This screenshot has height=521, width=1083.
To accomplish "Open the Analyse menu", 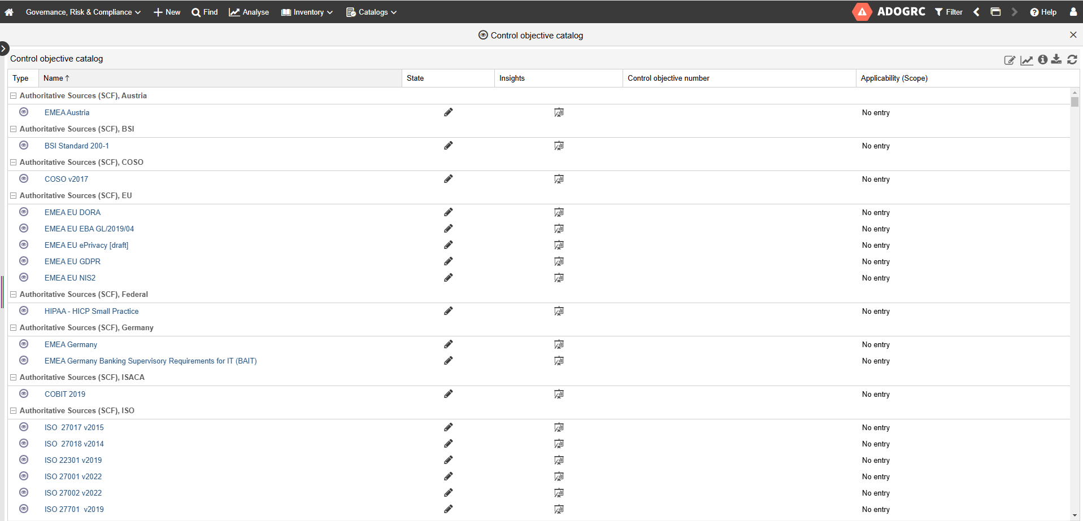I will (x=249, y=12).
